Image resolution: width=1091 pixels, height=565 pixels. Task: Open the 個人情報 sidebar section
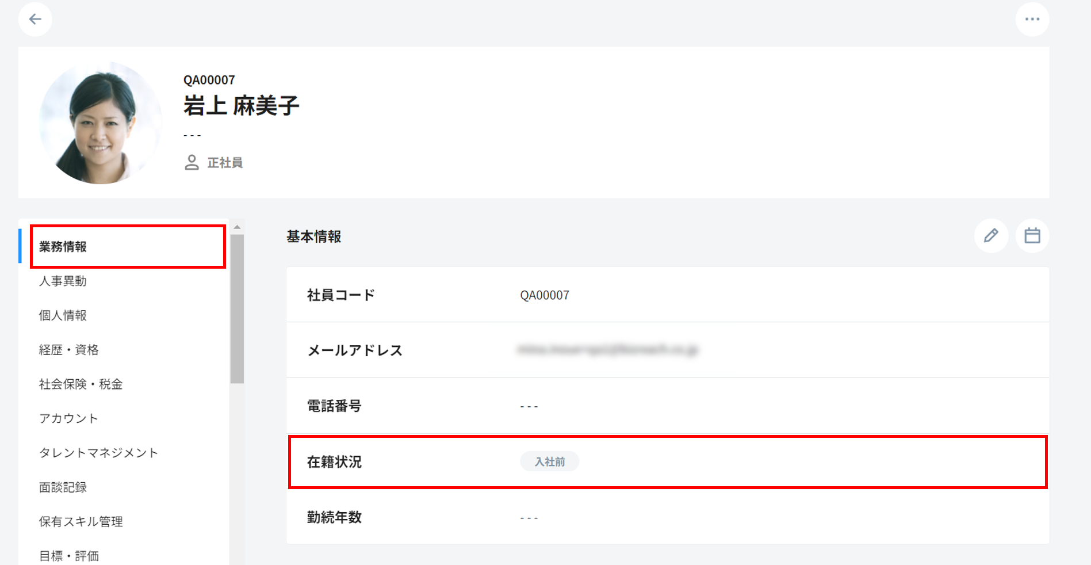point(63,315)
